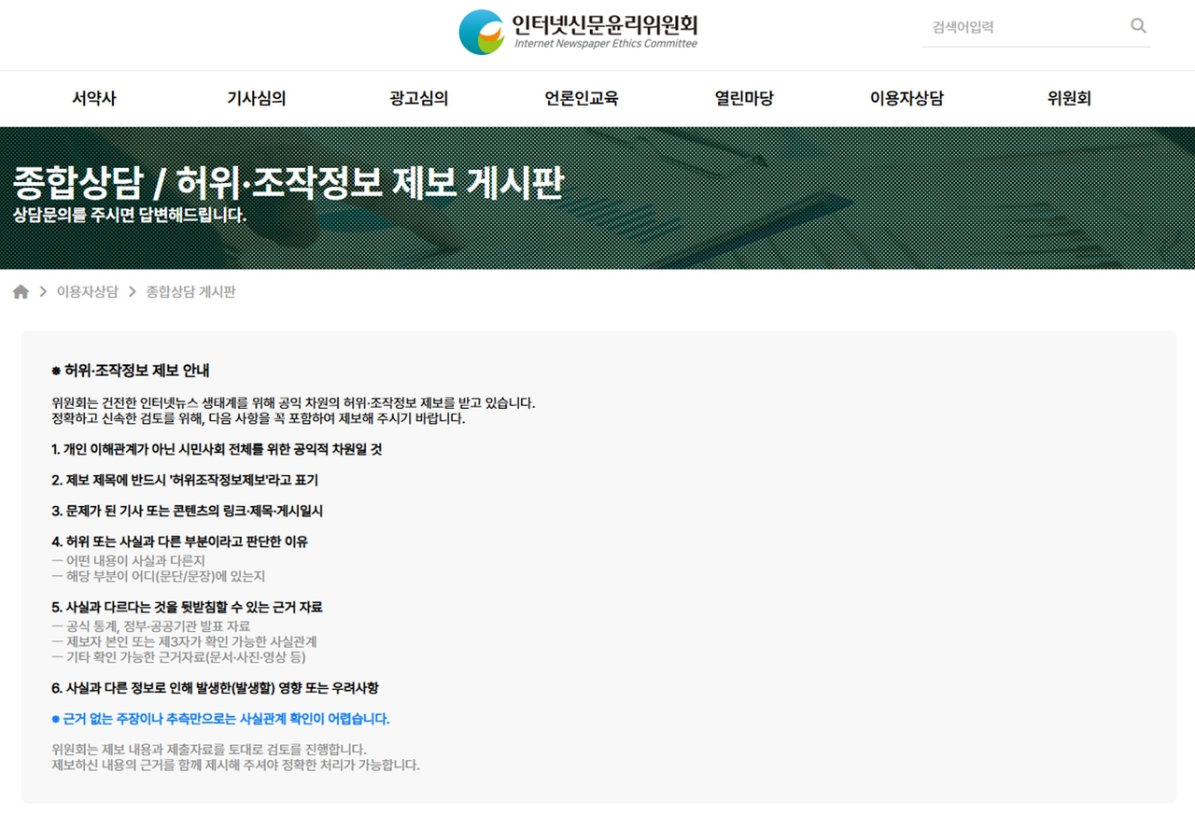Viewport: 1195px width, 815px height.
Task: Click the chevron after the home icon
Action: [43, 292]
